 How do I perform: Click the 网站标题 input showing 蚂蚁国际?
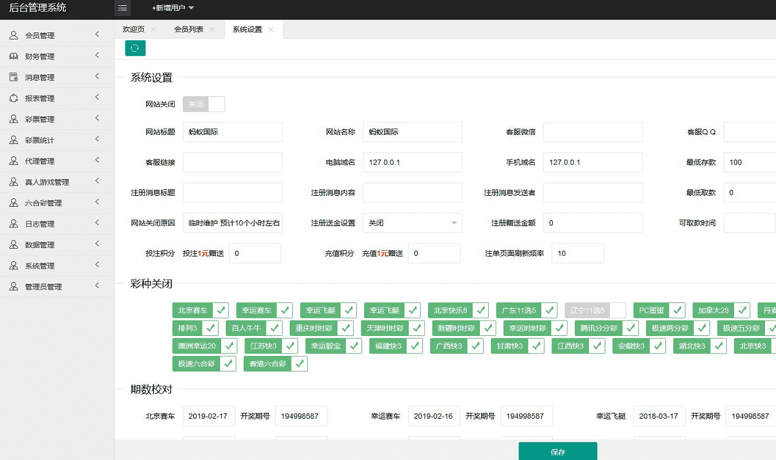click(x=232, y=132)
